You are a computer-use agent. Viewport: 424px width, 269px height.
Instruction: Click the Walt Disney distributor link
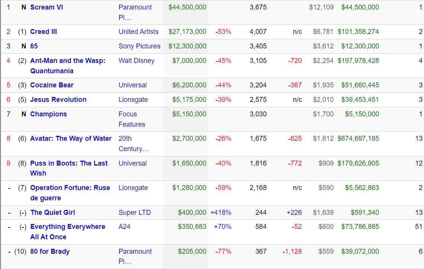(x=137, y=61)
